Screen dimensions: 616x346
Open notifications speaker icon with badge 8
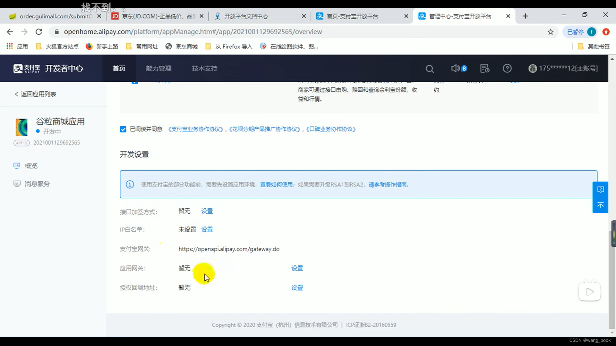pyautogui.click(x=459, y=68)
